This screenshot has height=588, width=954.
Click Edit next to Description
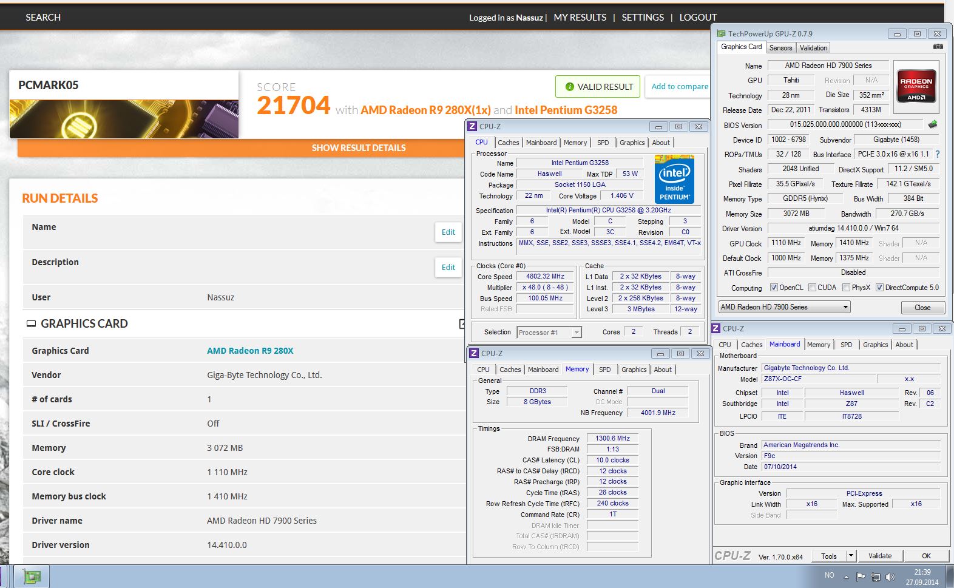(x=448, y=267)
